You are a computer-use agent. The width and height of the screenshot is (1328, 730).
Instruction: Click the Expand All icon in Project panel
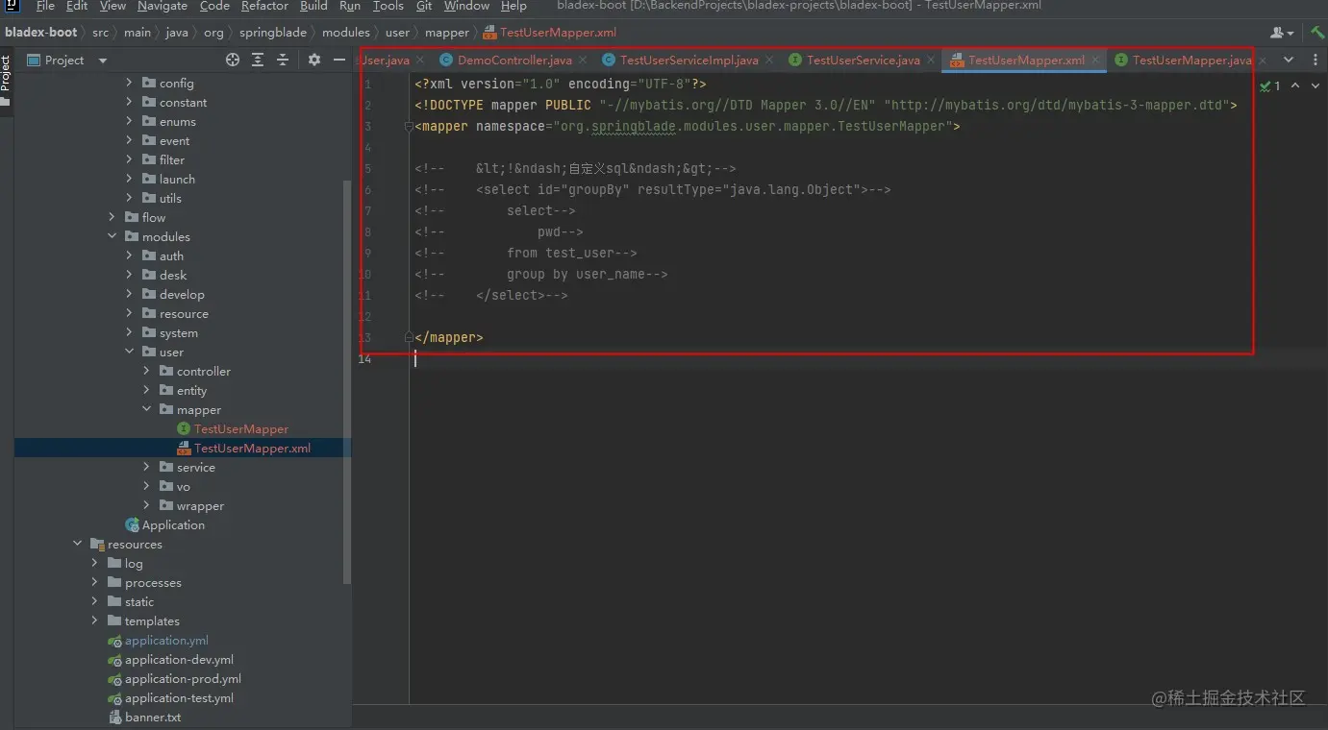tap(258, 60)
